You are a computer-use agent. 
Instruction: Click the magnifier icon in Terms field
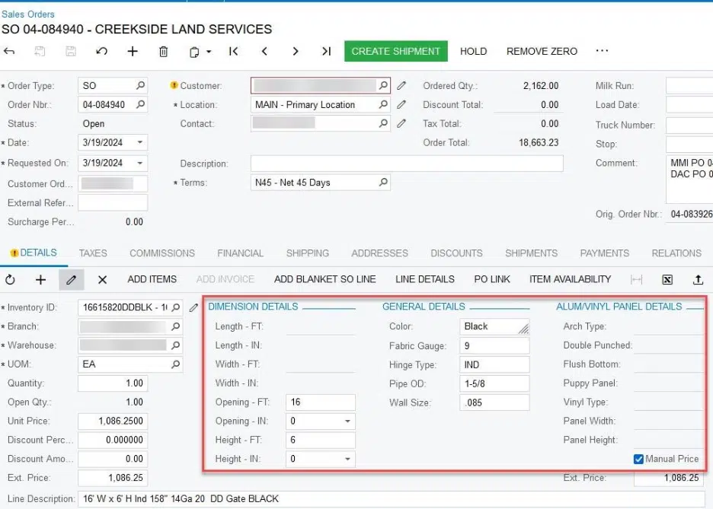click(383, 183)
